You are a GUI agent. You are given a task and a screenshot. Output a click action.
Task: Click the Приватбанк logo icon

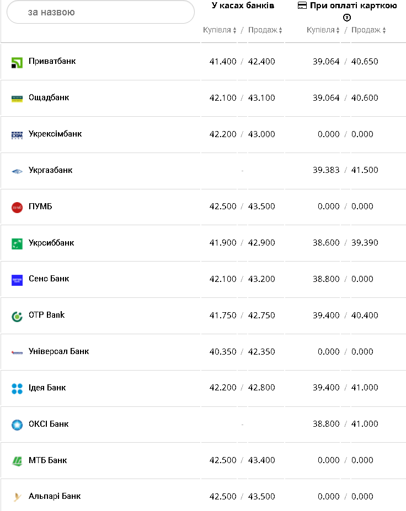click(17, 62)
